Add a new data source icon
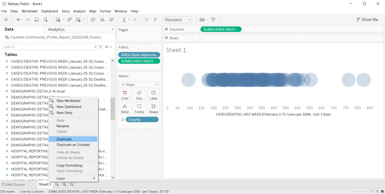 [45, 19]
